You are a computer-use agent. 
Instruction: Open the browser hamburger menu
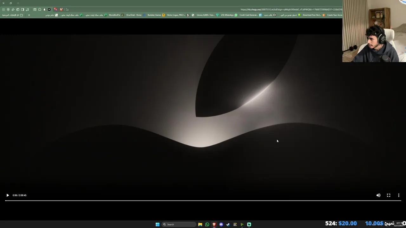click(3, 9)
